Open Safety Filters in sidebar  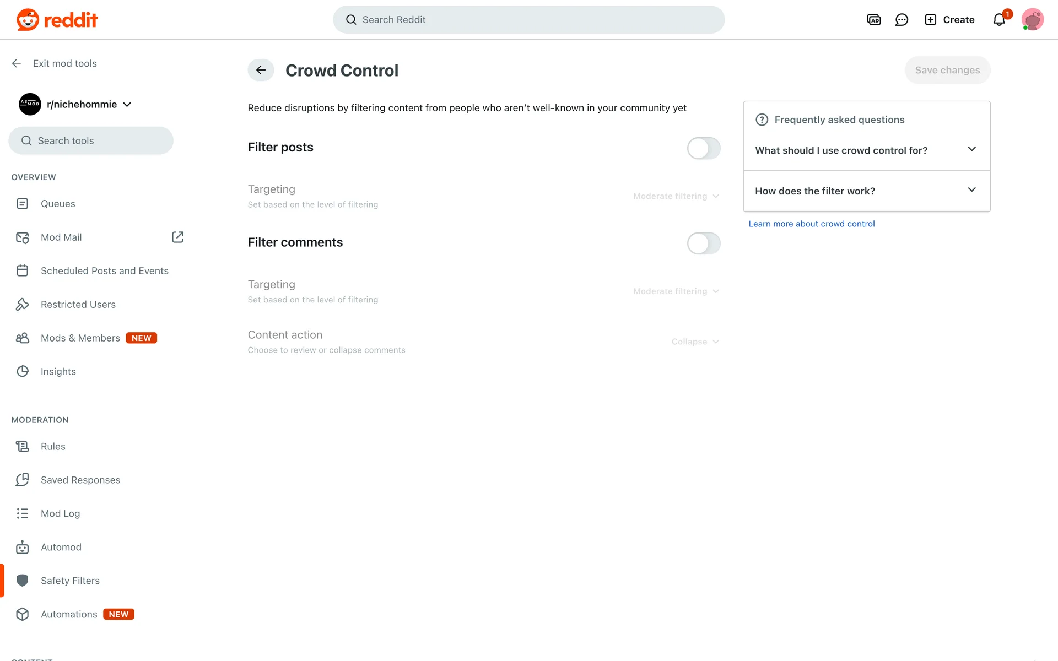(x=70, y=581)
